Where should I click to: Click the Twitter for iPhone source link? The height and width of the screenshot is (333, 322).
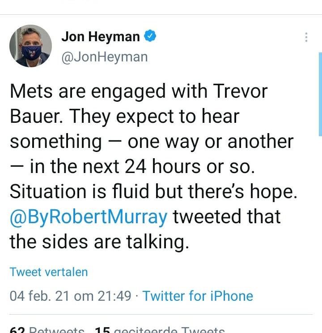(x=198, y=296)
